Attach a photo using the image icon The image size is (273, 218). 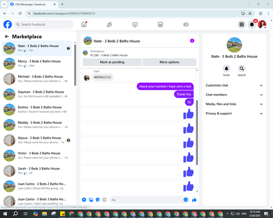tap(91, 200)
